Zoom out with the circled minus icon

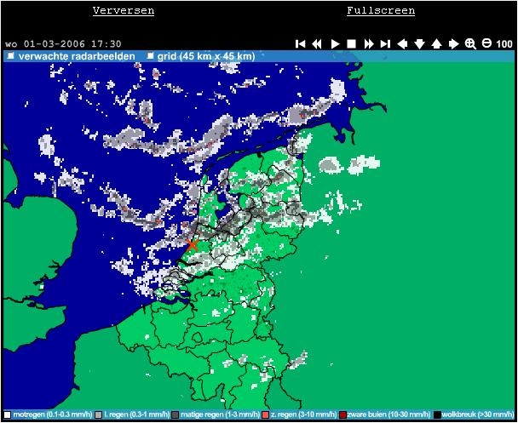tap(486, 43)
